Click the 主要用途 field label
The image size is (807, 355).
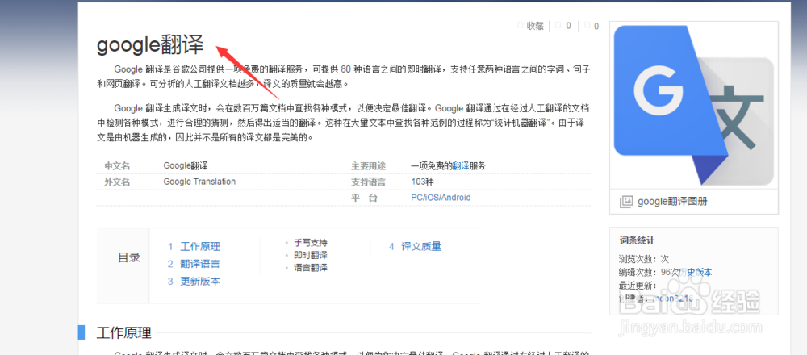(368, 165)
